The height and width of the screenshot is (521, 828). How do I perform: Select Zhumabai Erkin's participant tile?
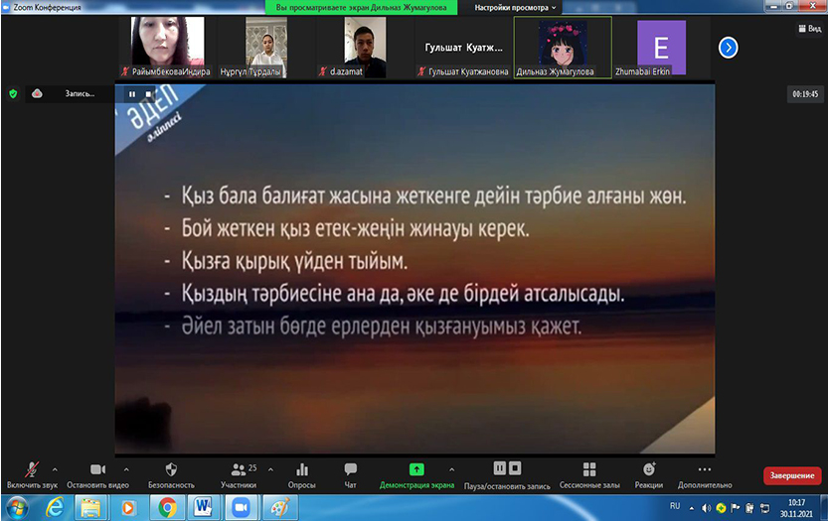coord(661,47)
